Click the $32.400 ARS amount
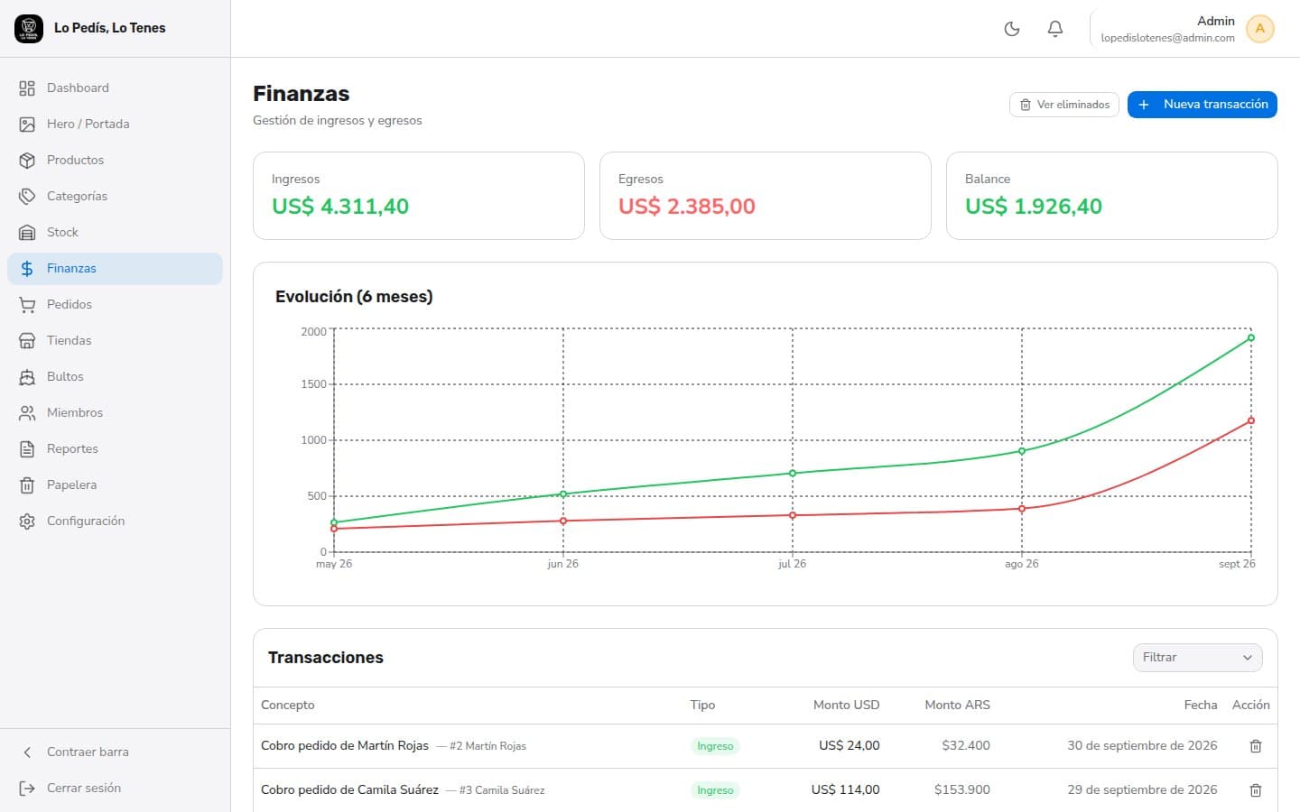This screenshot has width=1300, height=812. tap(966, 745)
